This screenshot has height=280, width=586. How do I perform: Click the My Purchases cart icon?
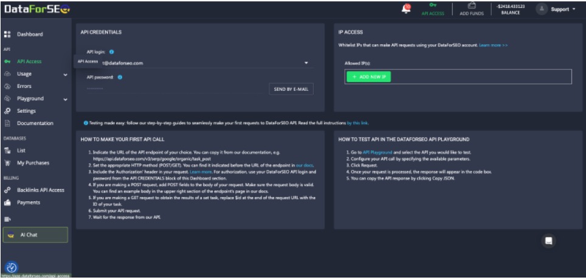tap(7, 163)
